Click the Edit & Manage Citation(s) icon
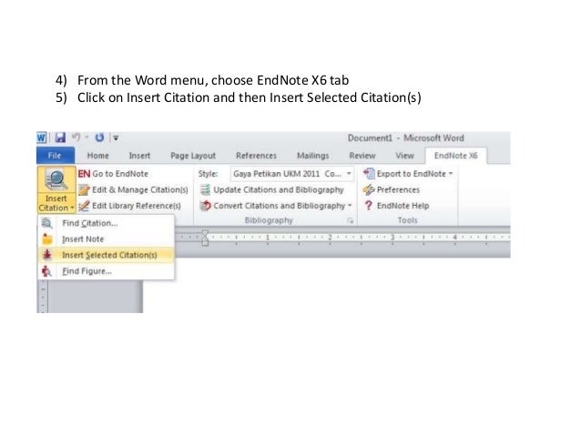581x436 pixels. tap(84, 190)
